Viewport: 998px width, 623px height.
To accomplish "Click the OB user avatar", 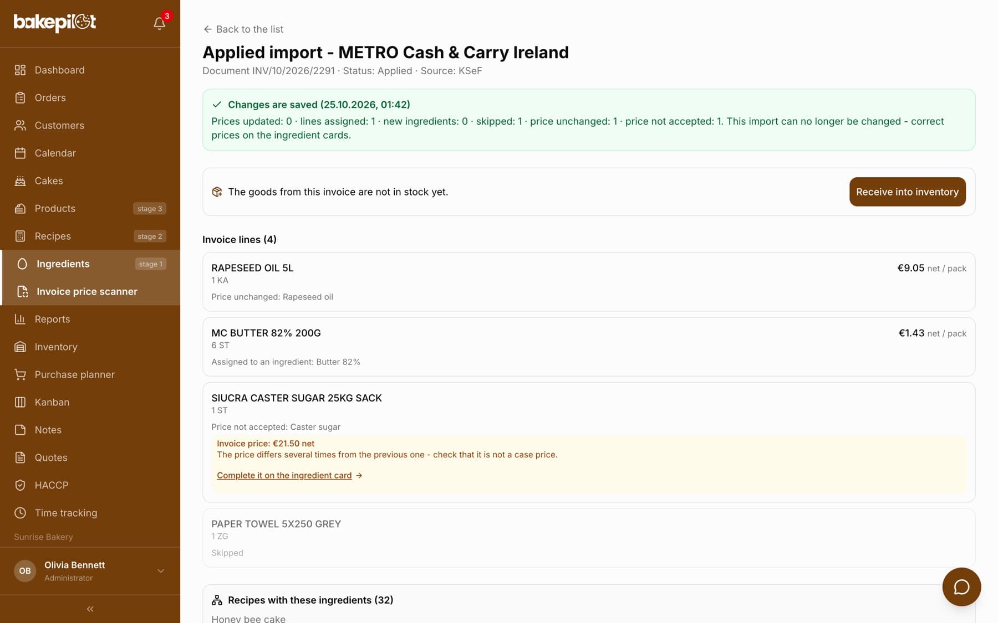I will (x=25, y=571).
